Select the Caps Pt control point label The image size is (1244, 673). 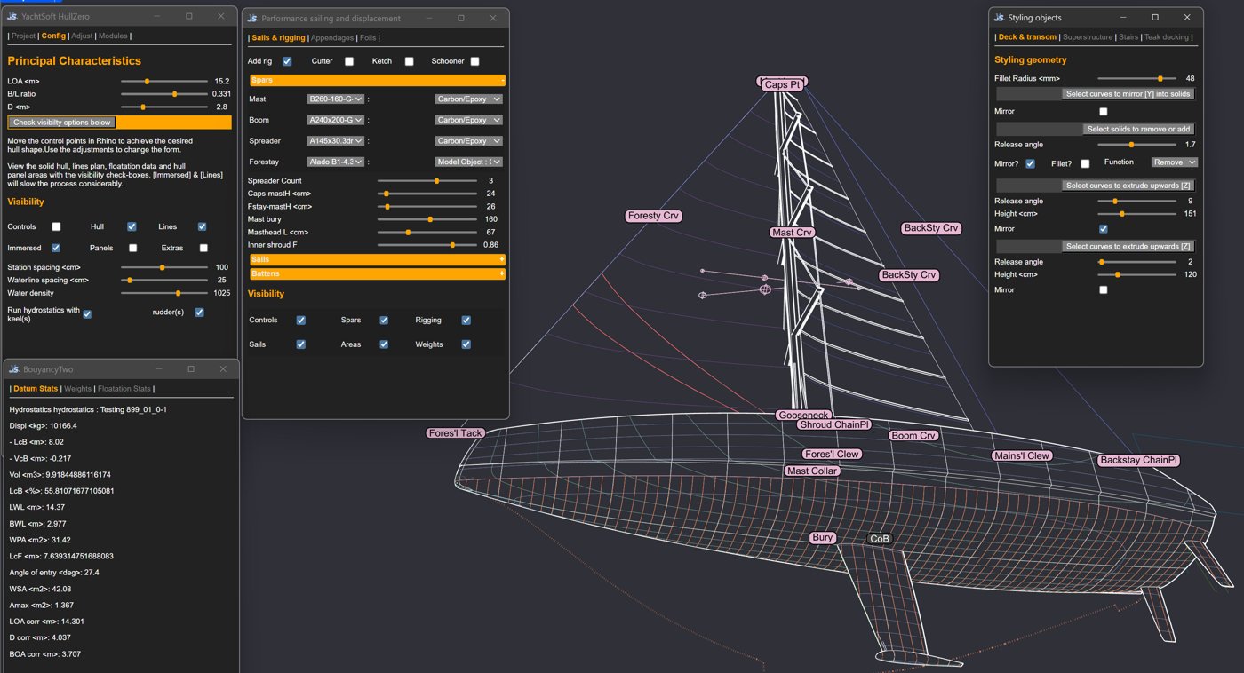point(783,84)
